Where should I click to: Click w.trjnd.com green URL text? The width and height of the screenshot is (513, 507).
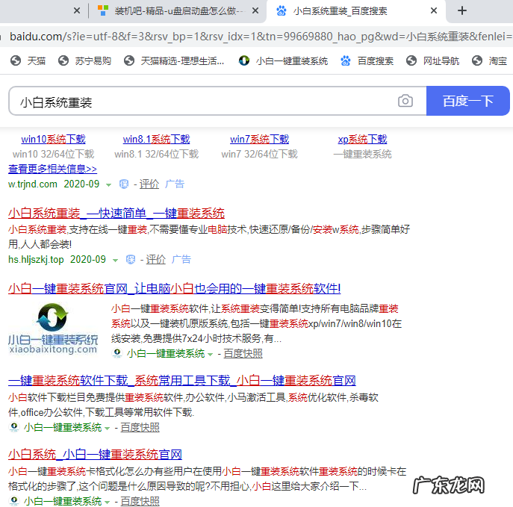pyautogui.click(x=33, y=184)
